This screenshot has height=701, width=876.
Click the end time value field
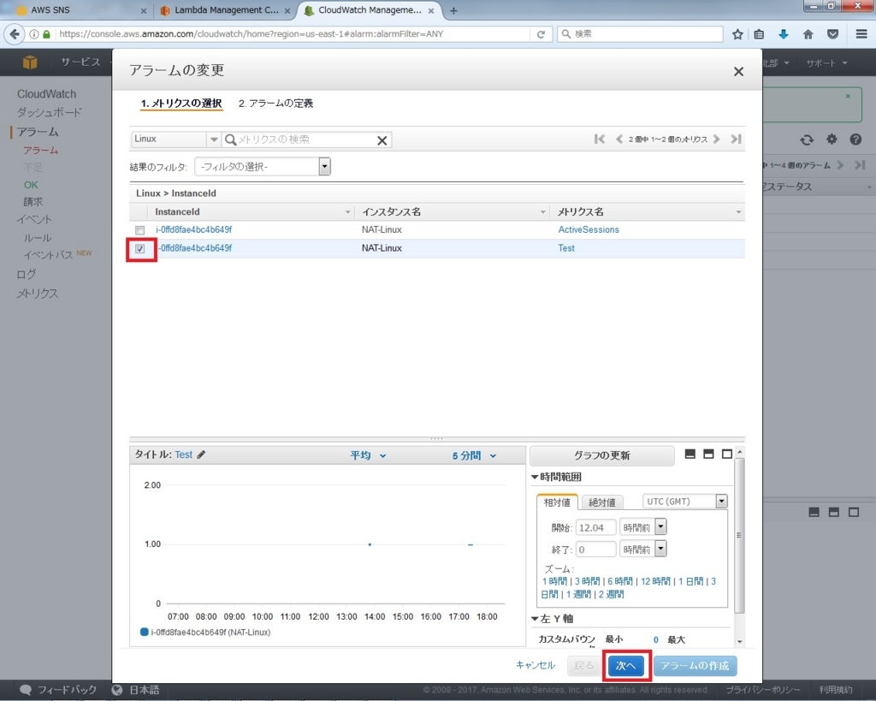pyautogui.click(x=595, y=550)
